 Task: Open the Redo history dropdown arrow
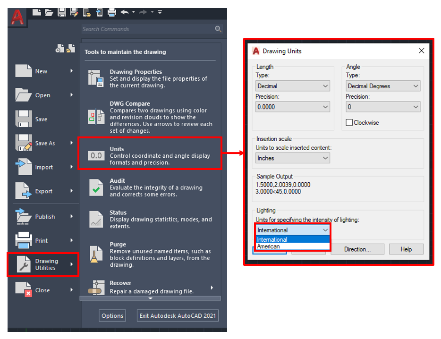(152, 12)
